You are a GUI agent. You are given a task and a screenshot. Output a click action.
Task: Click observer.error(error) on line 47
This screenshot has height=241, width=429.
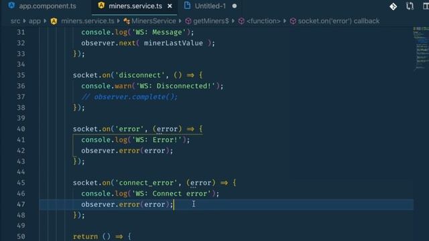[127, 204]
